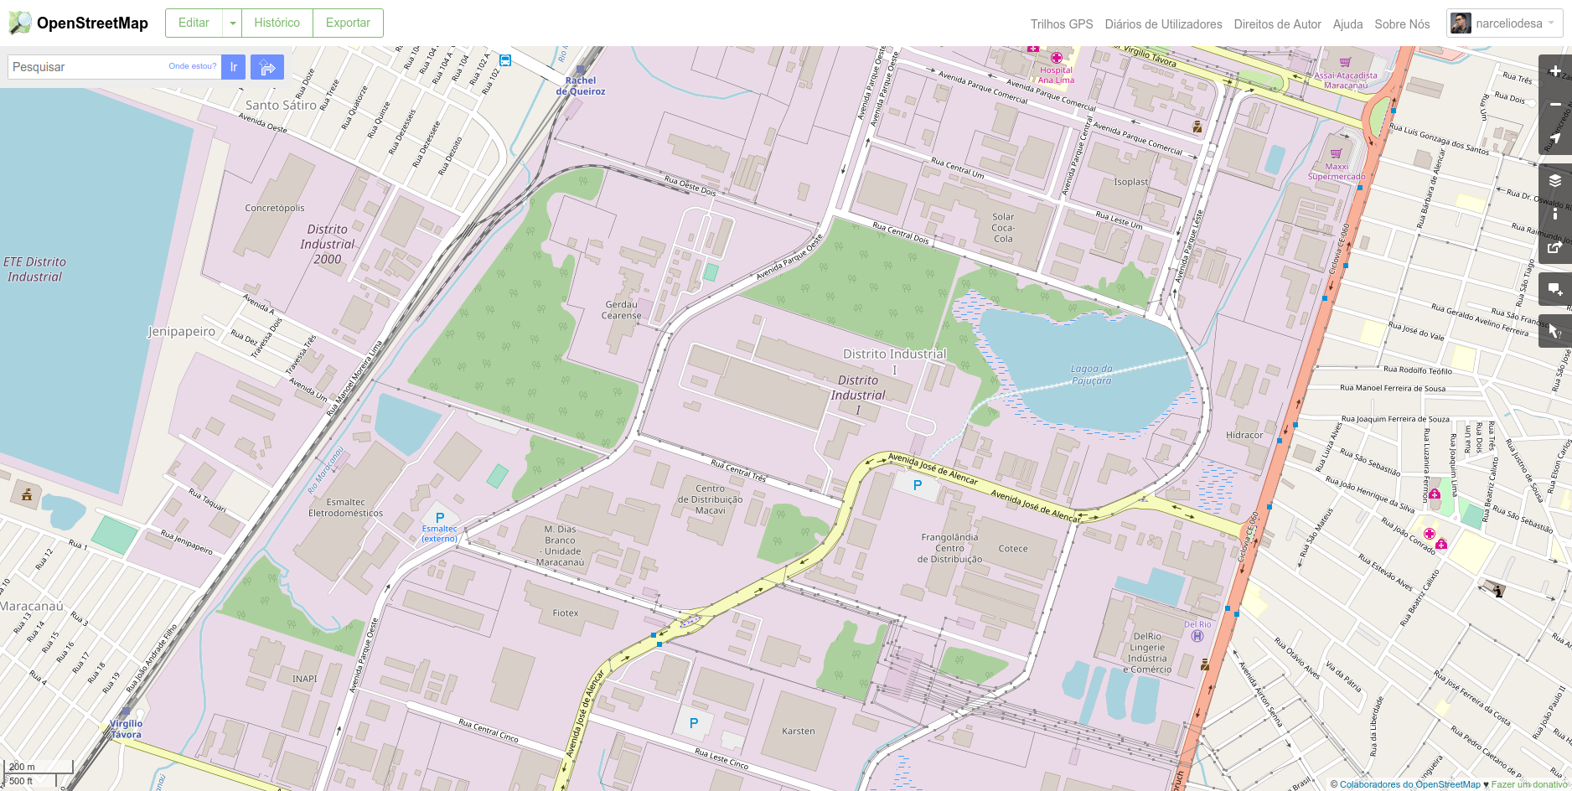Click the Cotece label
The height and width of the screenshot is (791, 1572).
(1013, 549)
